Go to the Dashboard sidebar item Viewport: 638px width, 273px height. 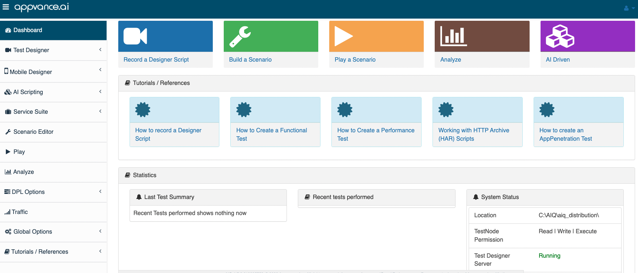coord(28,30)
